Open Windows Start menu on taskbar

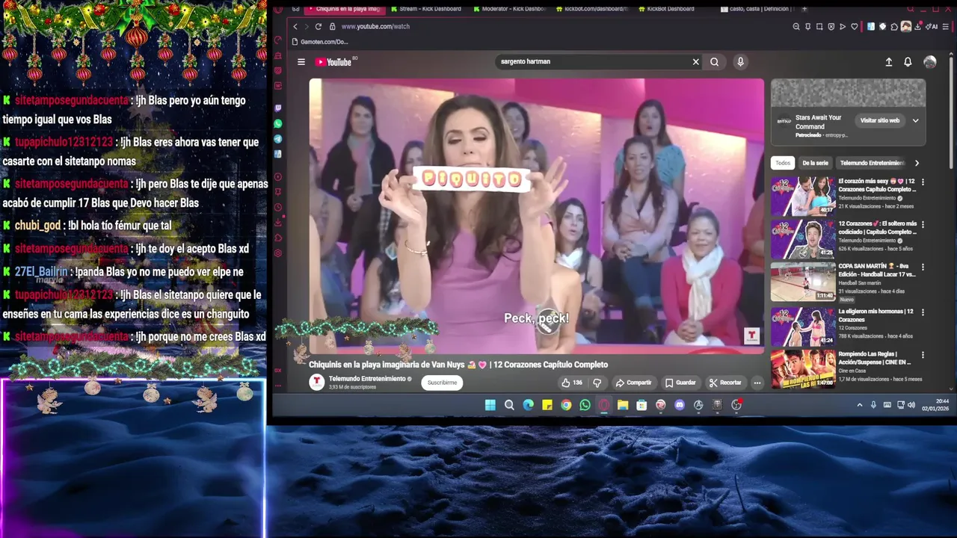[490, 405]
